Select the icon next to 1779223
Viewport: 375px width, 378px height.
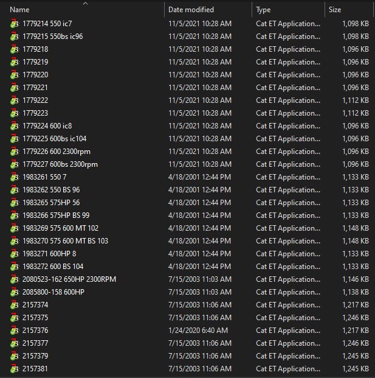[x=15, y=113]
